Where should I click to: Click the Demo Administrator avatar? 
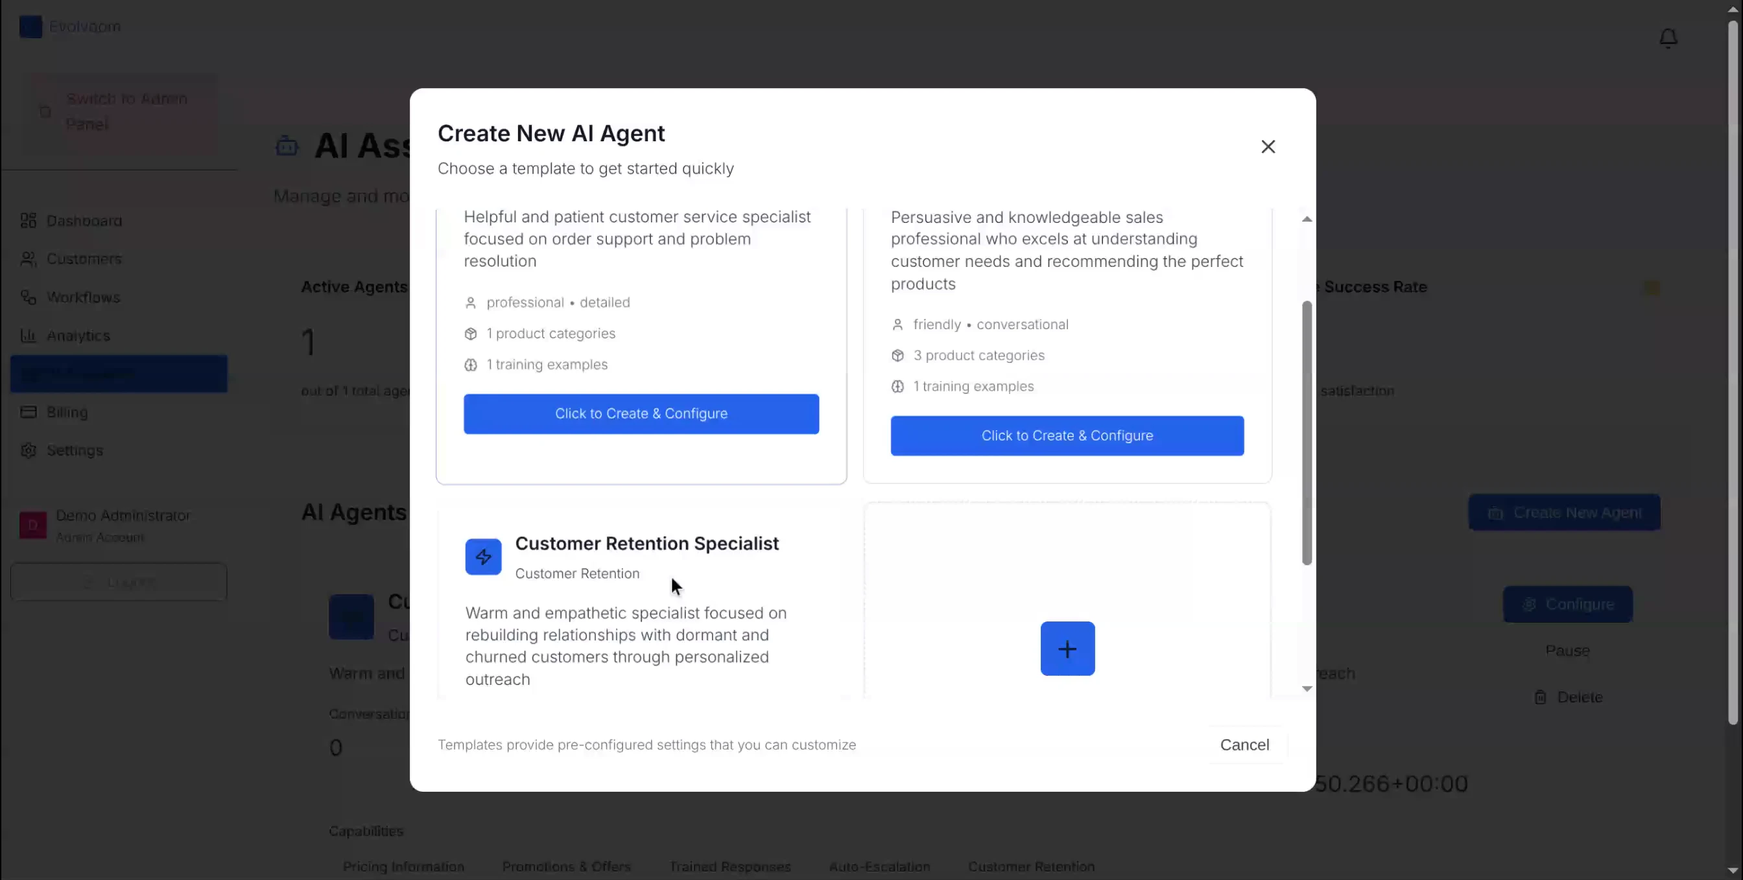(32, 525)
